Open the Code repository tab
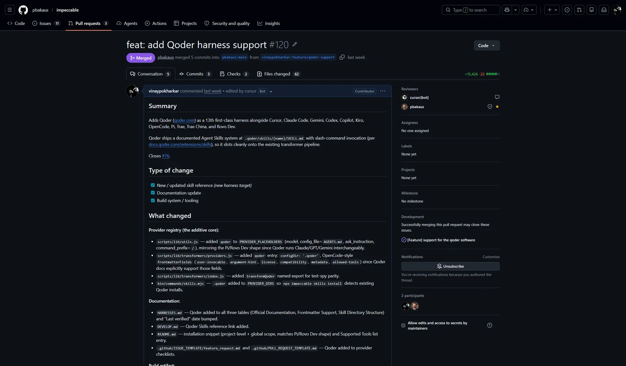The width and height of the screenshot is (626, 366). tap(16, 23)
